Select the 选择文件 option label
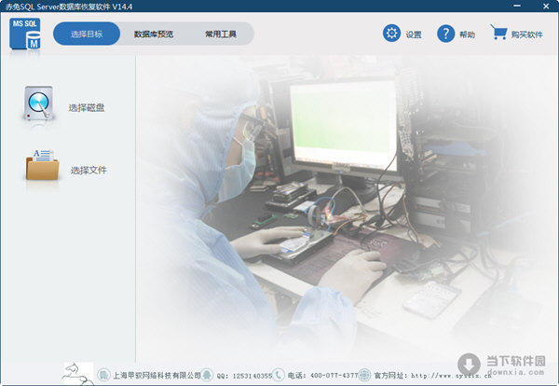This screenshot has height=386, width=559. point(89,171)
